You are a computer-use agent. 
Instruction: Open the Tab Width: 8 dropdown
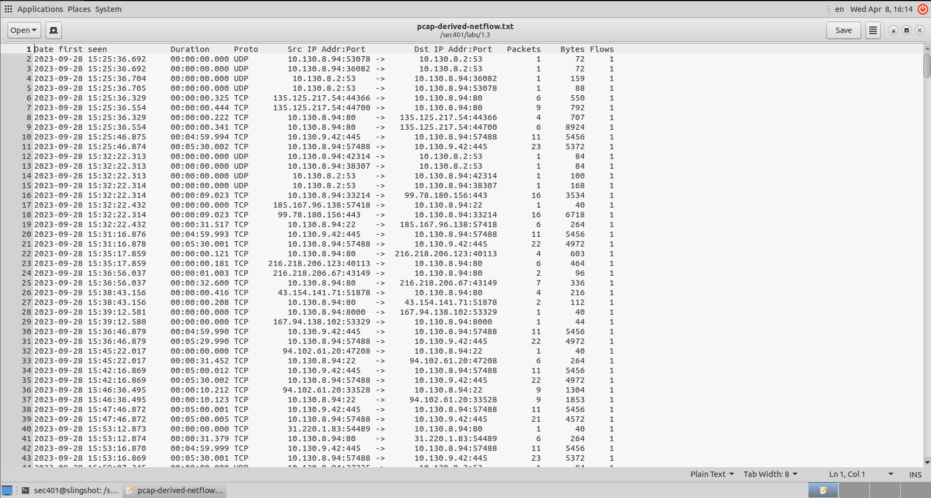[770, 474]
